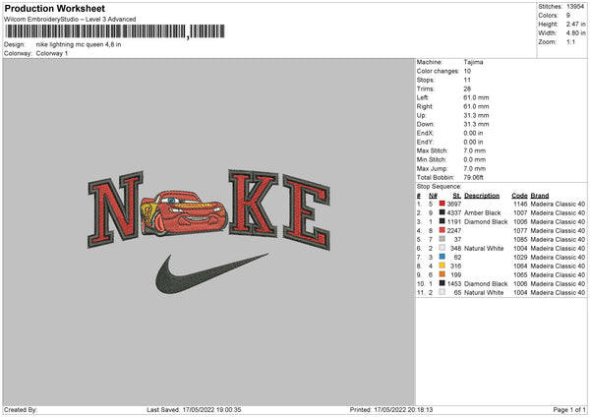
Task: Click the Colors value 9
Action: (568, 16)
